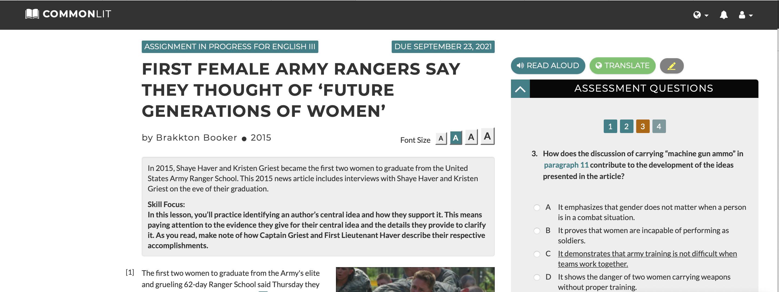Activate the yellow highlighter tool

tap(671, 66)
